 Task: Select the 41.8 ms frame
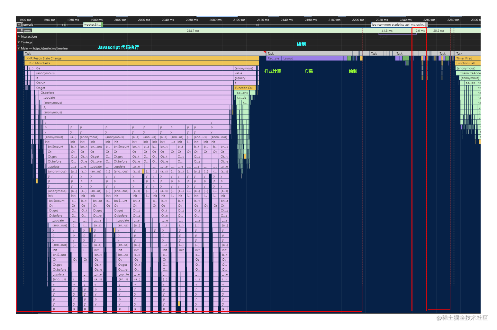click(387, 31)
